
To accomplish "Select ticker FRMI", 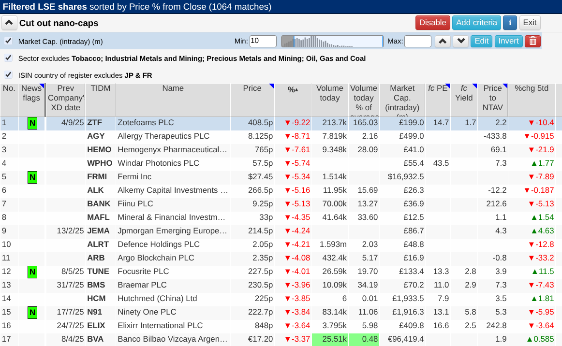I will tap(97, 177).
